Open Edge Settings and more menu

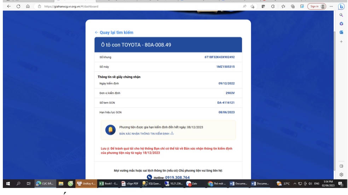pyautogui.click(x=331, y=6)
